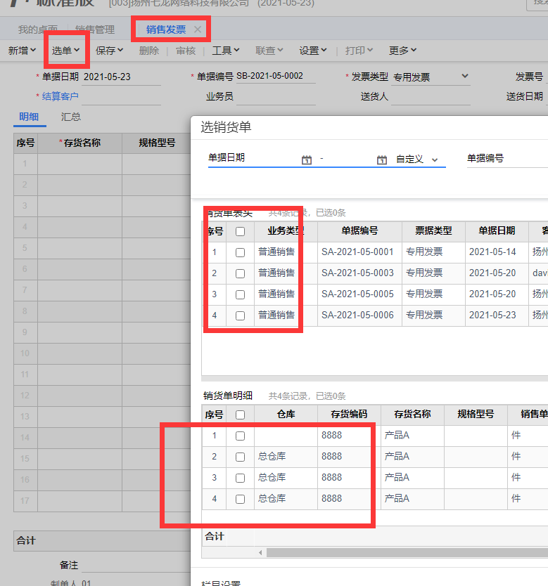Open the start date calendar picker
The height and width of the screenshot is (586, 548).
(306, 160)
